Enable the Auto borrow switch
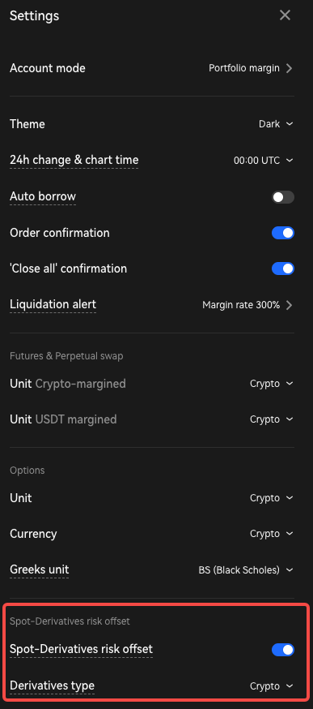The height and width of the screenshot is (709, 313). click(x=283, y=197)
